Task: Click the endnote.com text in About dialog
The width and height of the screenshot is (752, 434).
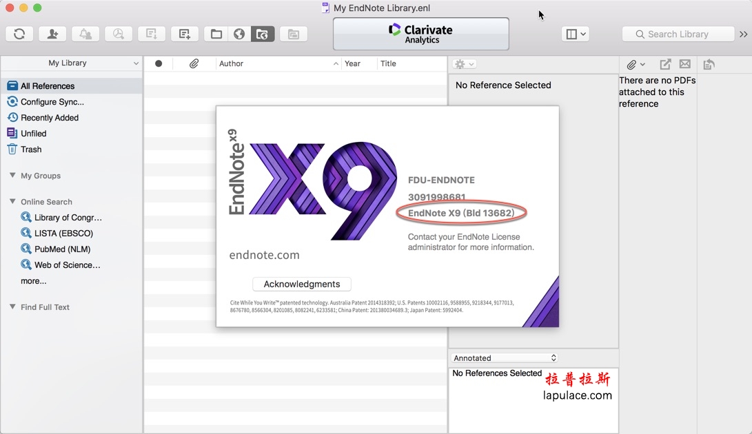Action: coord(264,255)
